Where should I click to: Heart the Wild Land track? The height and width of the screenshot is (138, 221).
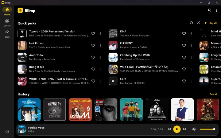point(184,69)
